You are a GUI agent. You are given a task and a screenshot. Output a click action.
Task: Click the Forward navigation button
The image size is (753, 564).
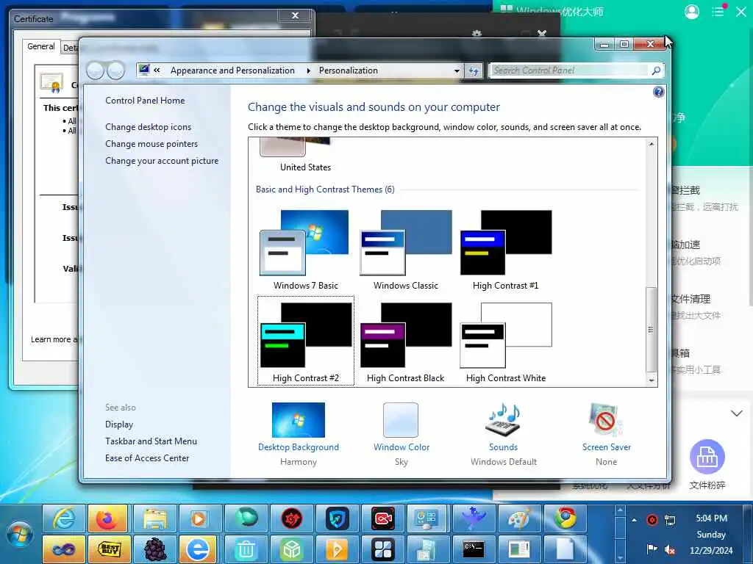(115, 71)
